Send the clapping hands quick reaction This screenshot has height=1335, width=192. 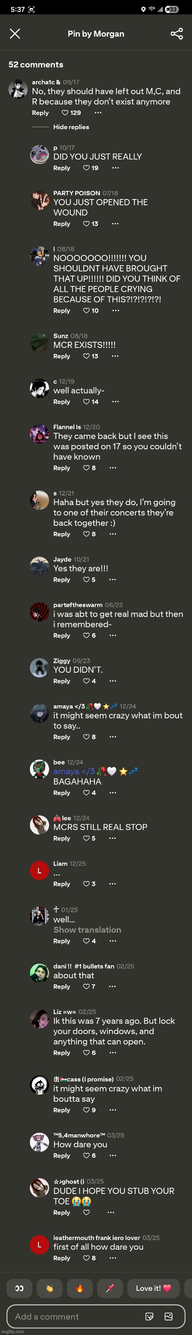(x=50, y=1288)
